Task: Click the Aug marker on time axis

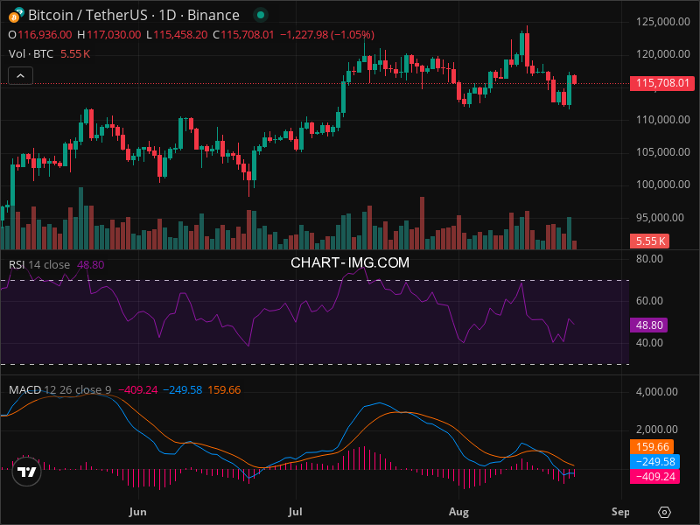Action: tap(458, 509)
